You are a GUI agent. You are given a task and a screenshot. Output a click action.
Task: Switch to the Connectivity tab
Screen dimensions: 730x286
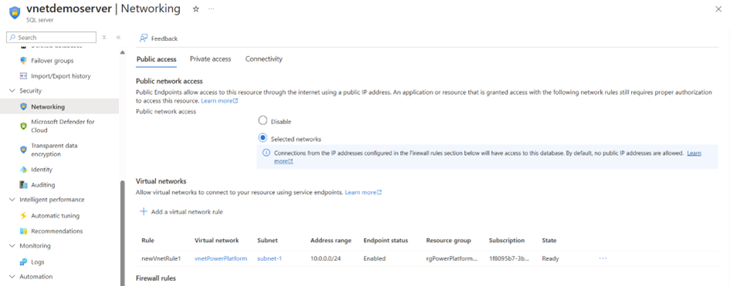264,59
